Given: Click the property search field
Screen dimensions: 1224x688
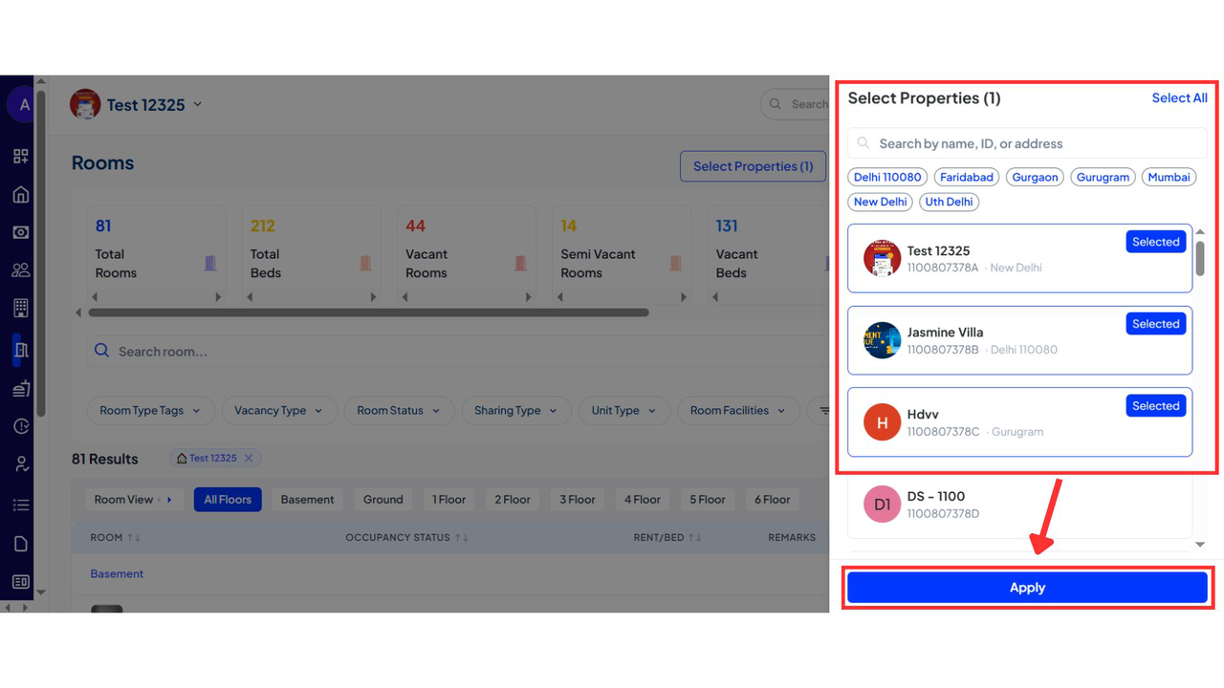Looking at the screenshot, I should point(1027,143).
